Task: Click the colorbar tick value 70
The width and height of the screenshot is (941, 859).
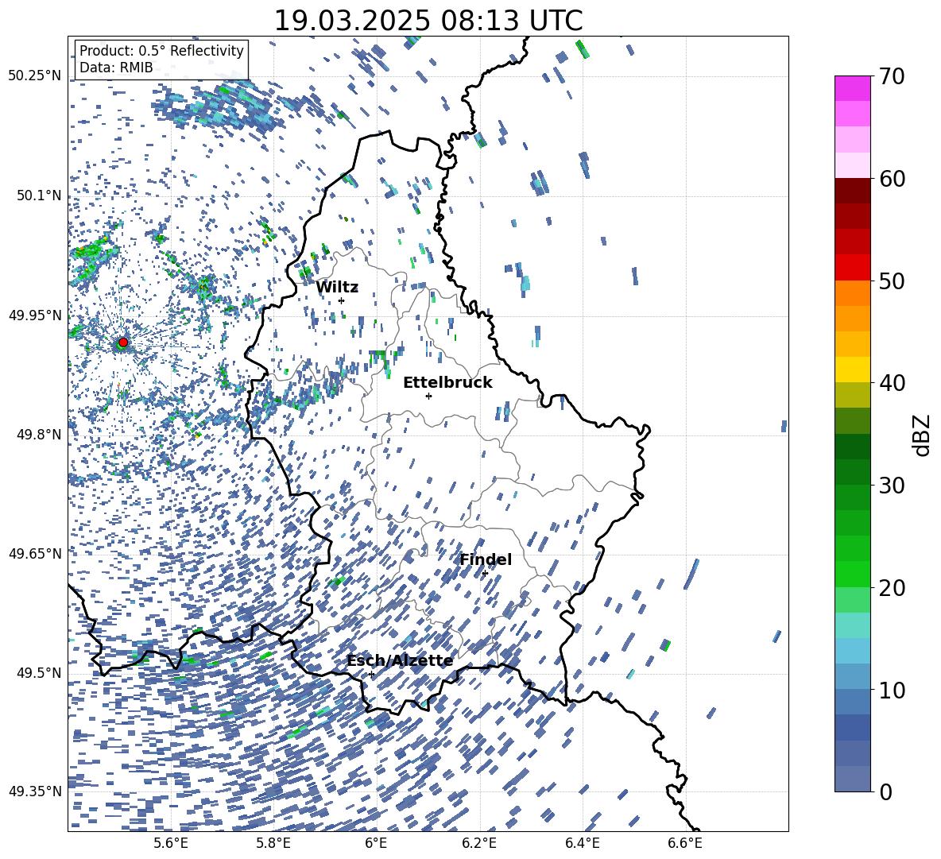Action: click(x=892, y=76)
